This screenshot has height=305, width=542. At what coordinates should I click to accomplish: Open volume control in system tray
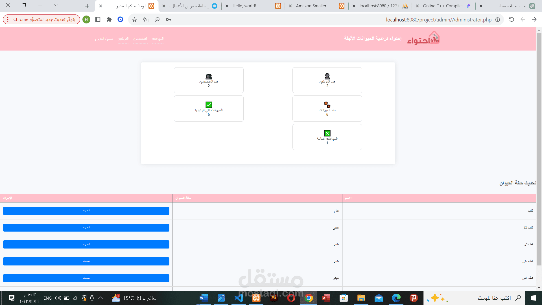point(58,298)
